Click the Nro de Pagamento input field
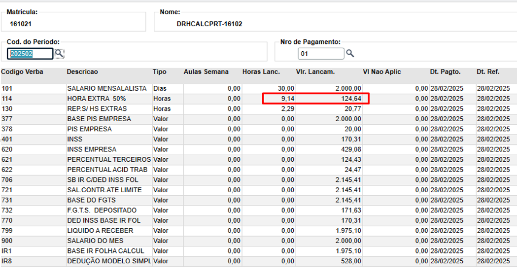 click(320, 54)
